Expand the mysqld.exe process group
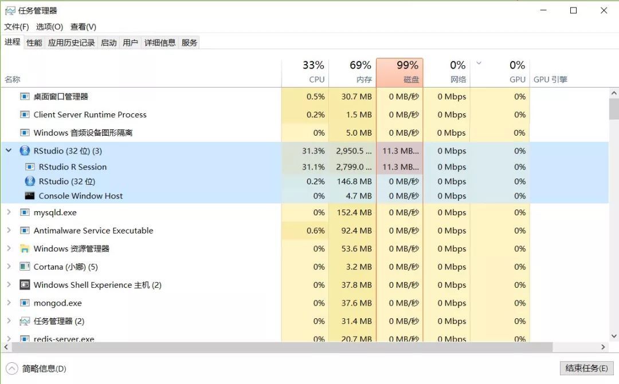The height and width of the screenshot is (384, 619). pyautogui.click(x=9, y=212)
